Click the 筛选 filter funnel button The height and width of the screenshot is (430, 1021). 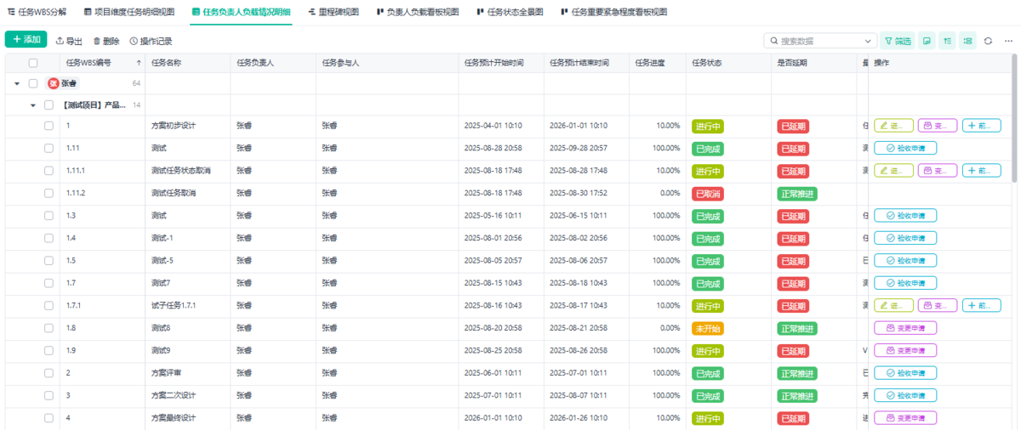[897, 41]
